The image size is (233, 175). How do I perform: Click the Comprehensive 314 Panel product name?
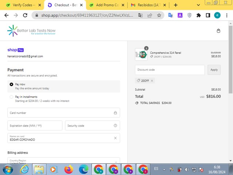[x=166, y=53]
